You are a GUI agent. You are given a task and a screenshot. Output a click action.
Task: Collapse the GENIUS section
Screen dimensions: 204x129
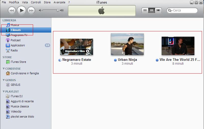(4, 80)
